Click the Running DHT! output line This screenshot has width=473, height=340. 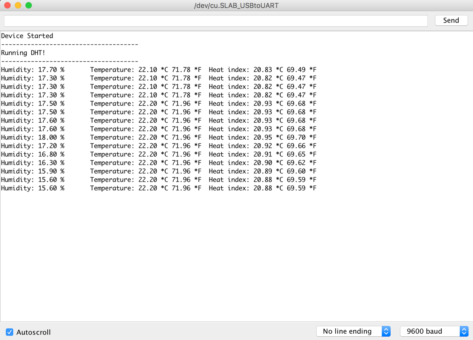coord(23,53)
